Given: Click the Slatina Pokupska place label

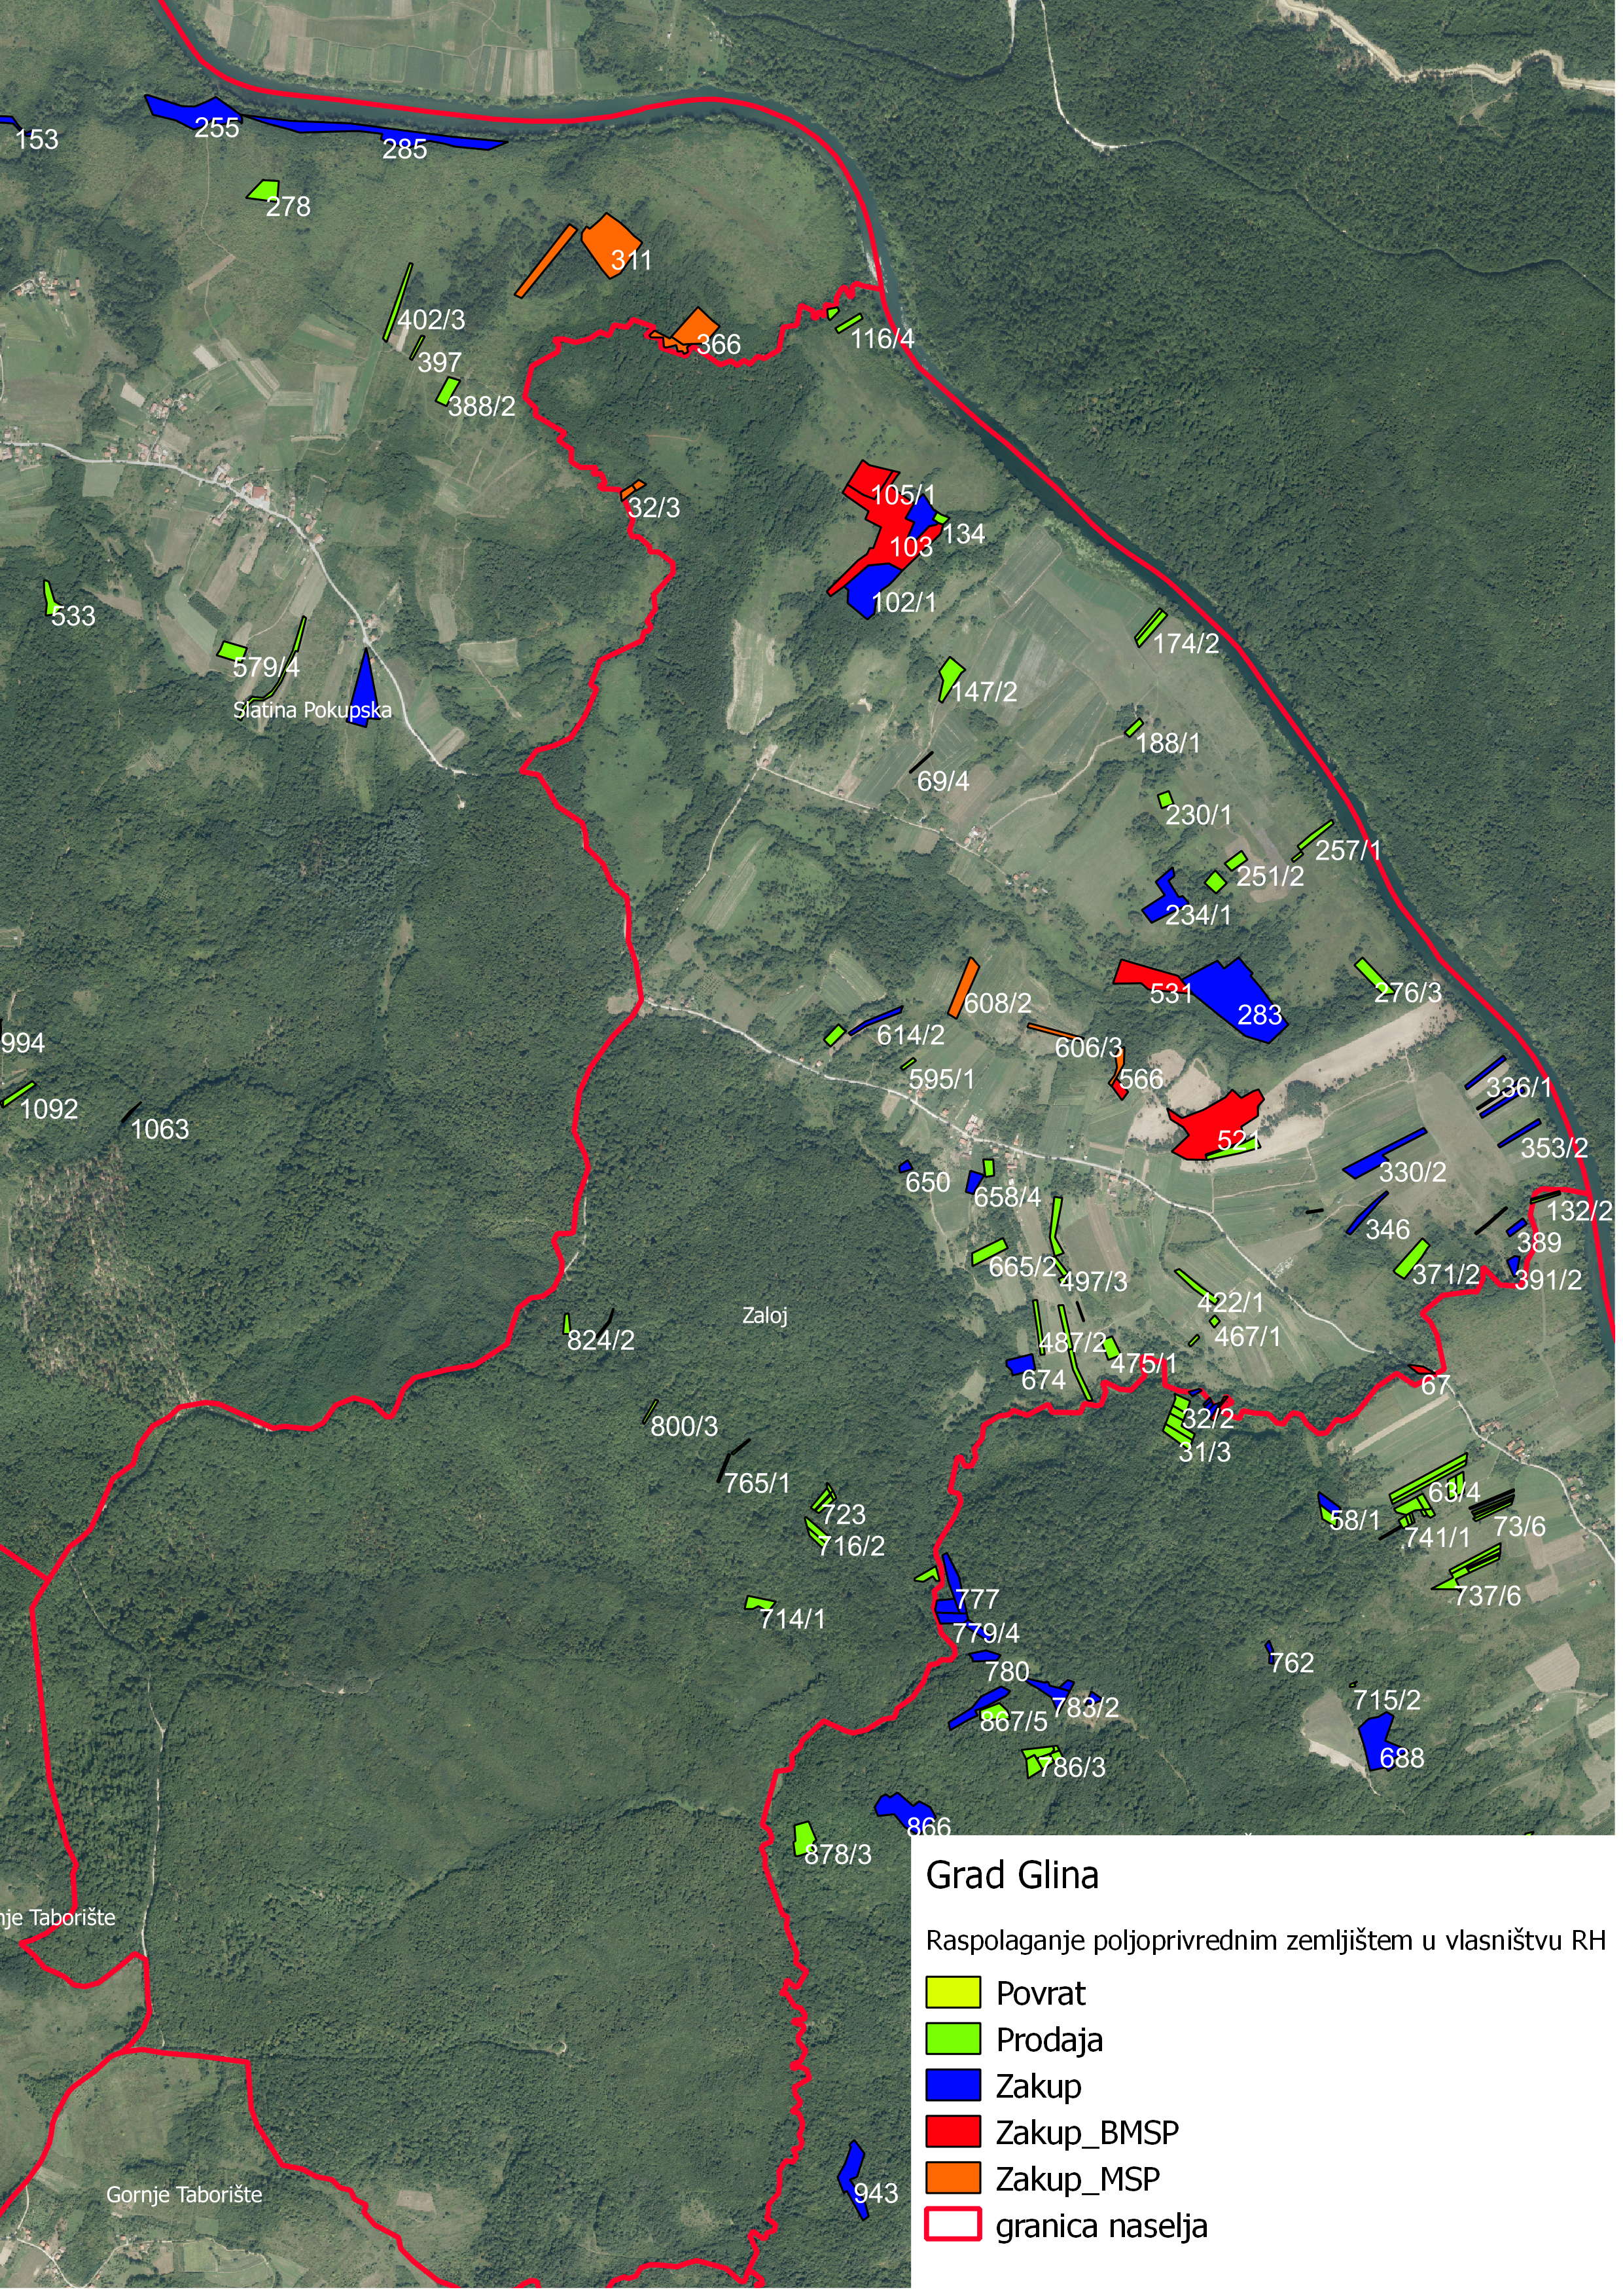Looking at the screenshot, I should coord(313,710).
